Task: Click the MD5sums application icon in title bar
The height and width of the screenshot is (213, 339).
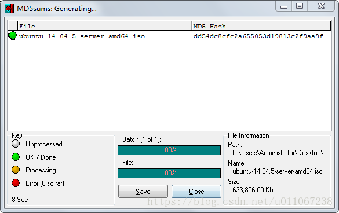Action: coord(9,9)
